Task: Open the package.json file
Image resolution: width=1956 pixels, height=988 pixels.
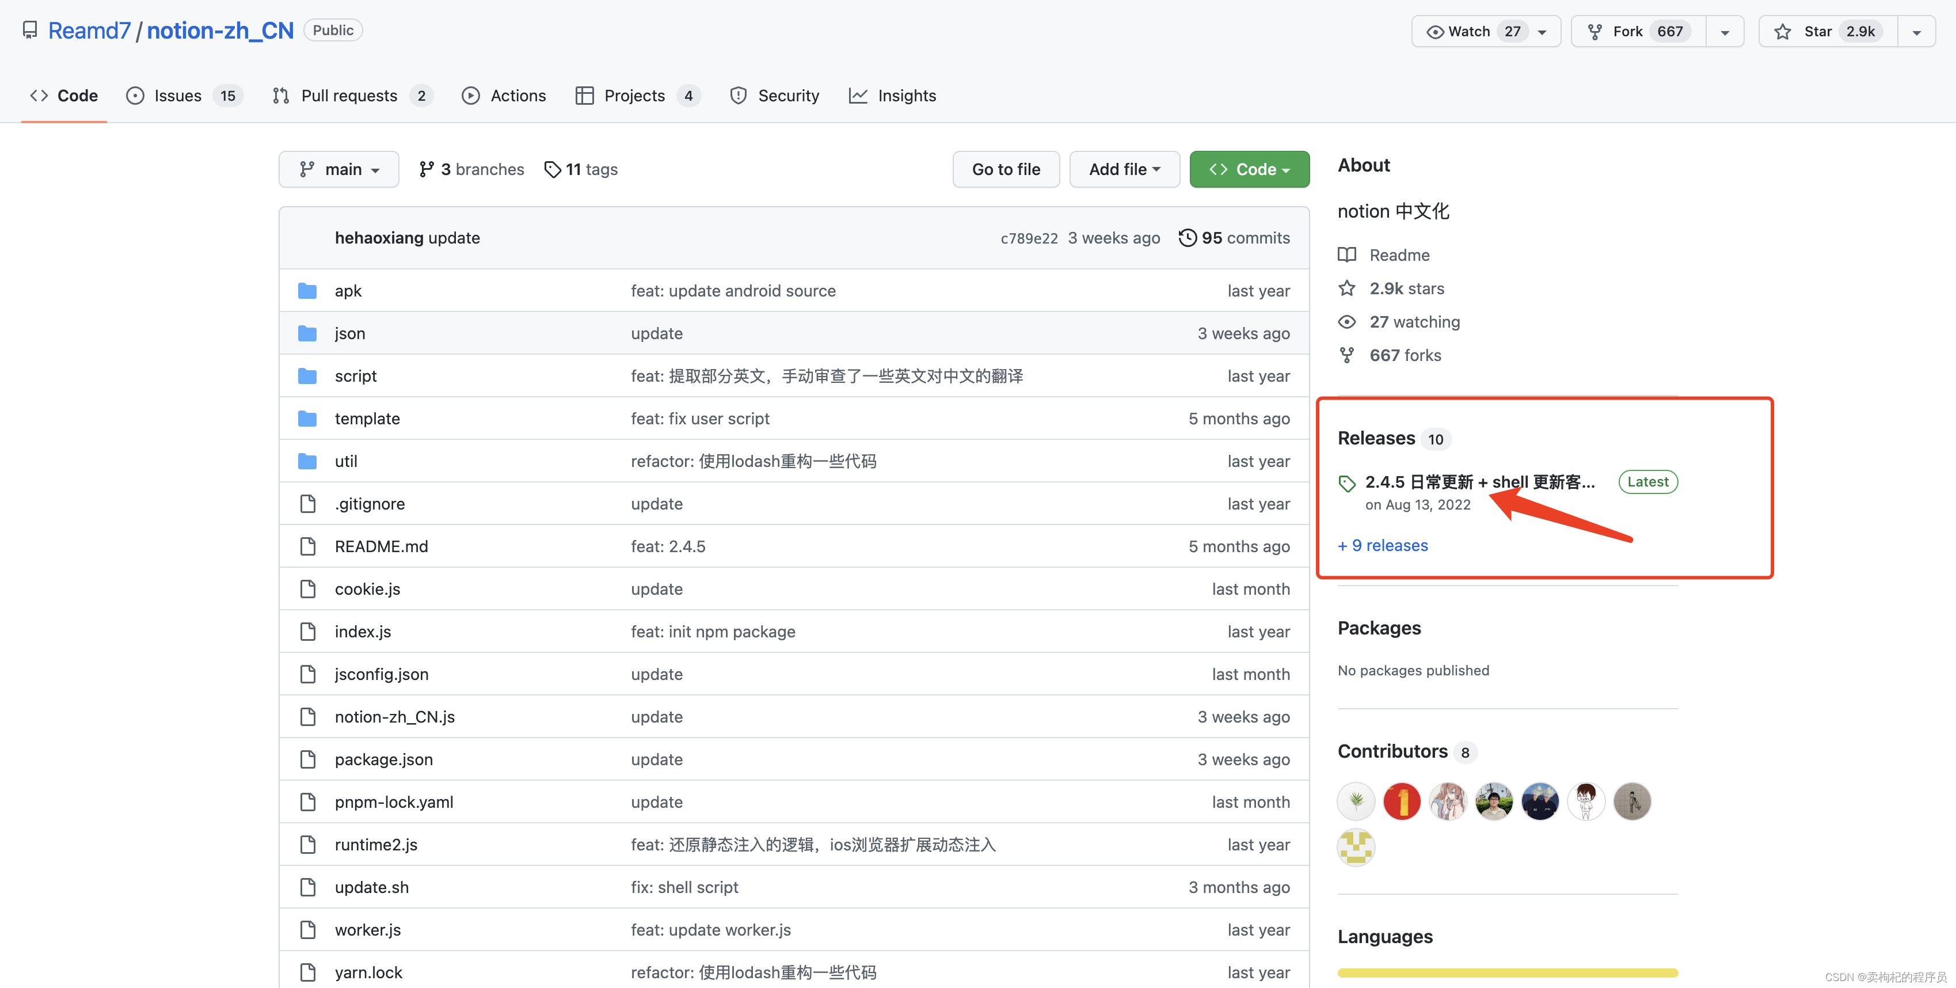Action: (383, 759)
